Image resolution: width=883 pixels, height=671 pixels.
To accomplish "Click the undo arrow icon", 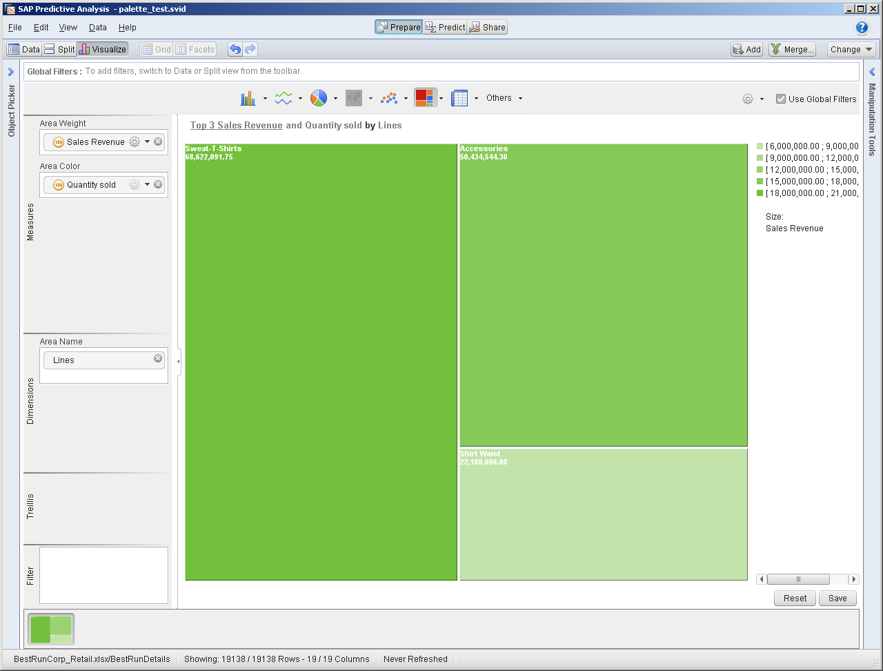I will coord(235,49).
